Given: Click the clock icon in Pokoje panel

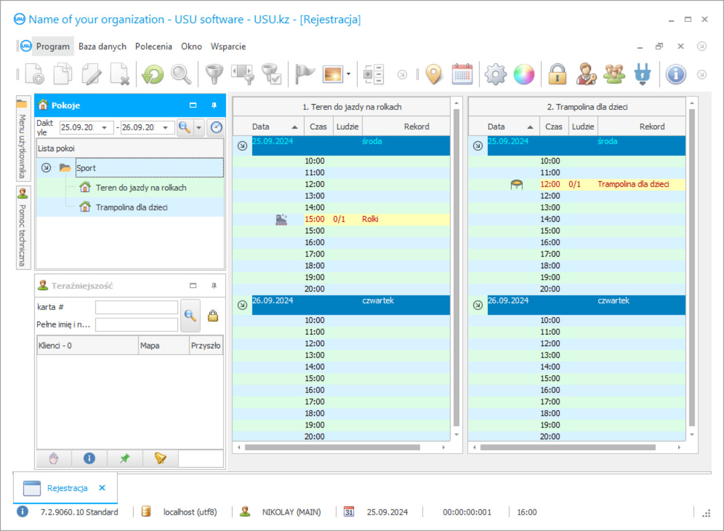Looking at the screenshot, I should pos(216,127).
